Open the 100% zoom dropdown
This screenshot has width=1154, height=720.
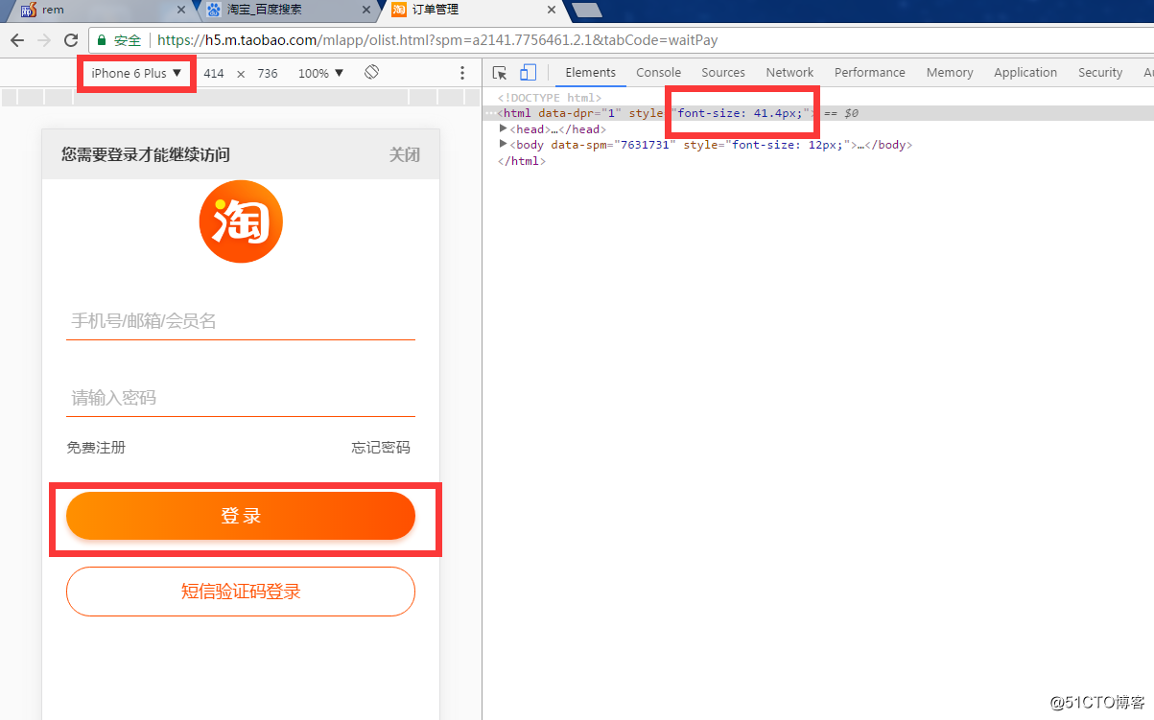[319, 73]
